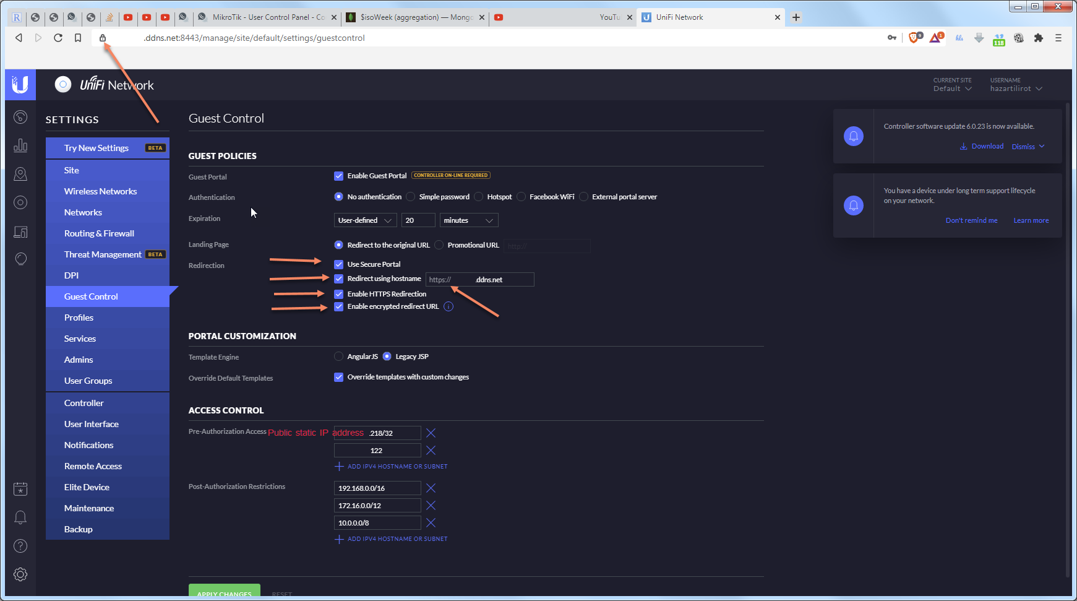Toggle the Enable Guest Portal checkbox
This screenshot has height=601, width=1077.
338,176
